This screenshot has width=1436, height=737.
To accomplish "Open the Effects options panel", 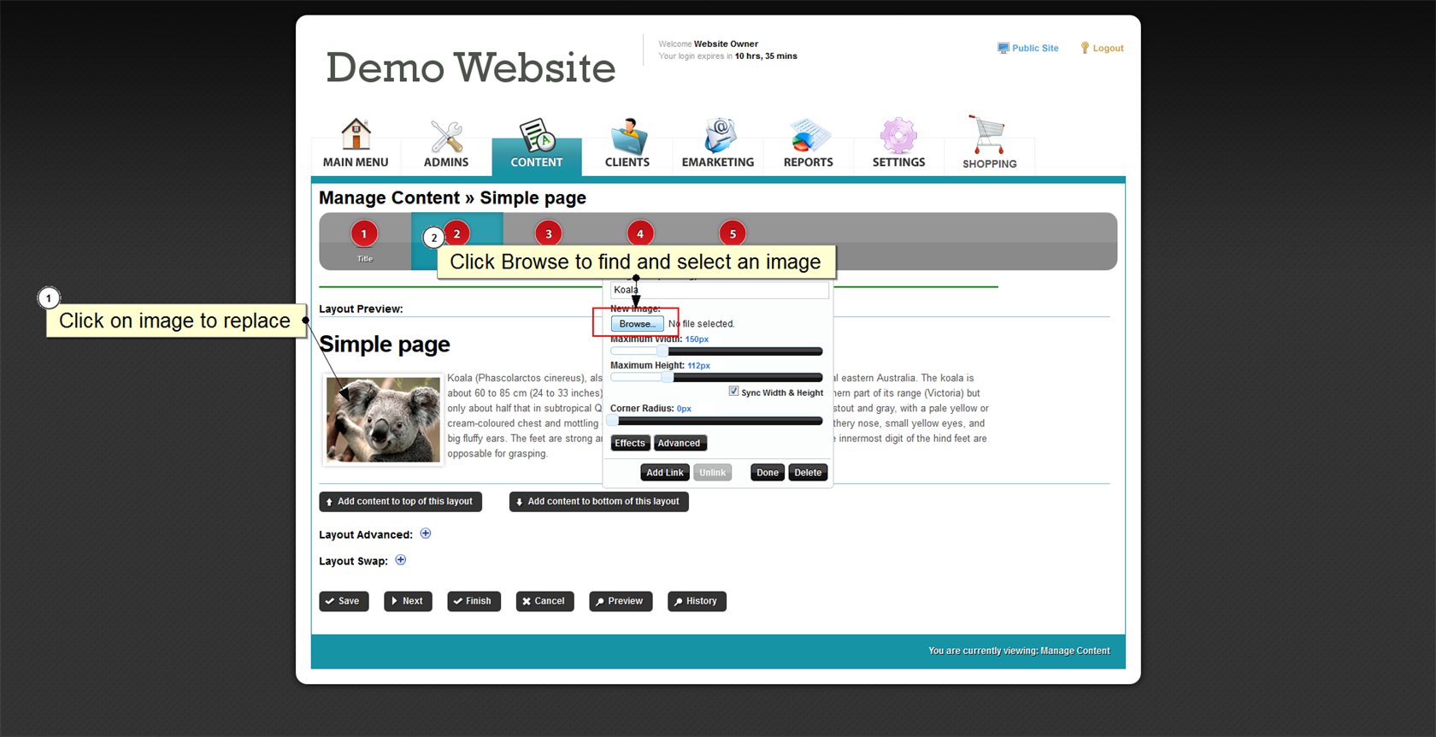I will tap(630, 443).
